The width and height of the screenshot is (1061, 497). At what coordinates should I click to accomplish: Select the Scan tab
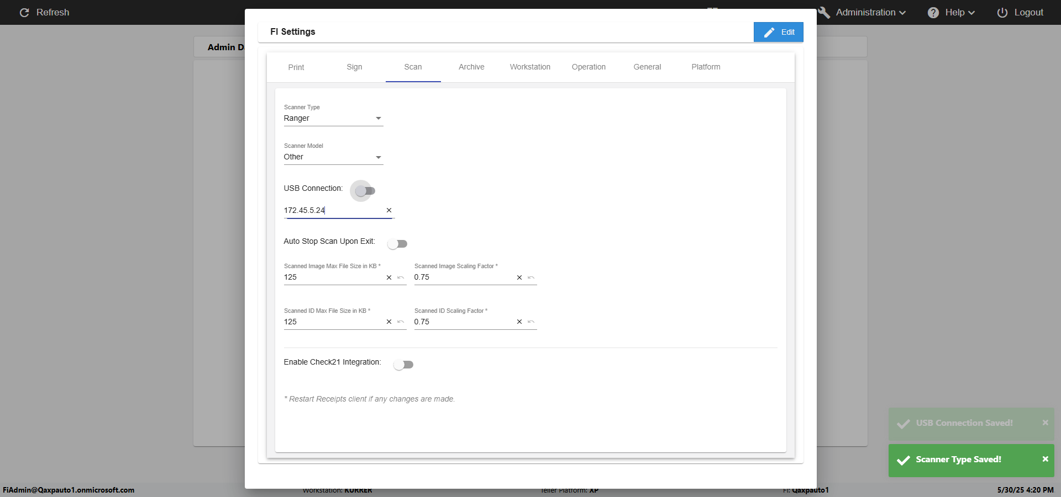[x=413, y=67]
